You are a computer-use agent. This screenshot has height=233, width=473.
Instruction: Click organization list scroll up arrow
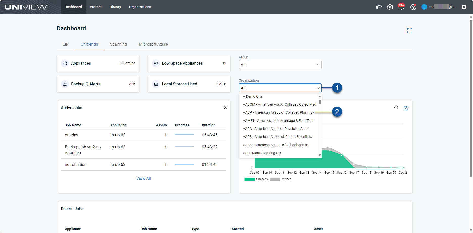pos(320,96)
